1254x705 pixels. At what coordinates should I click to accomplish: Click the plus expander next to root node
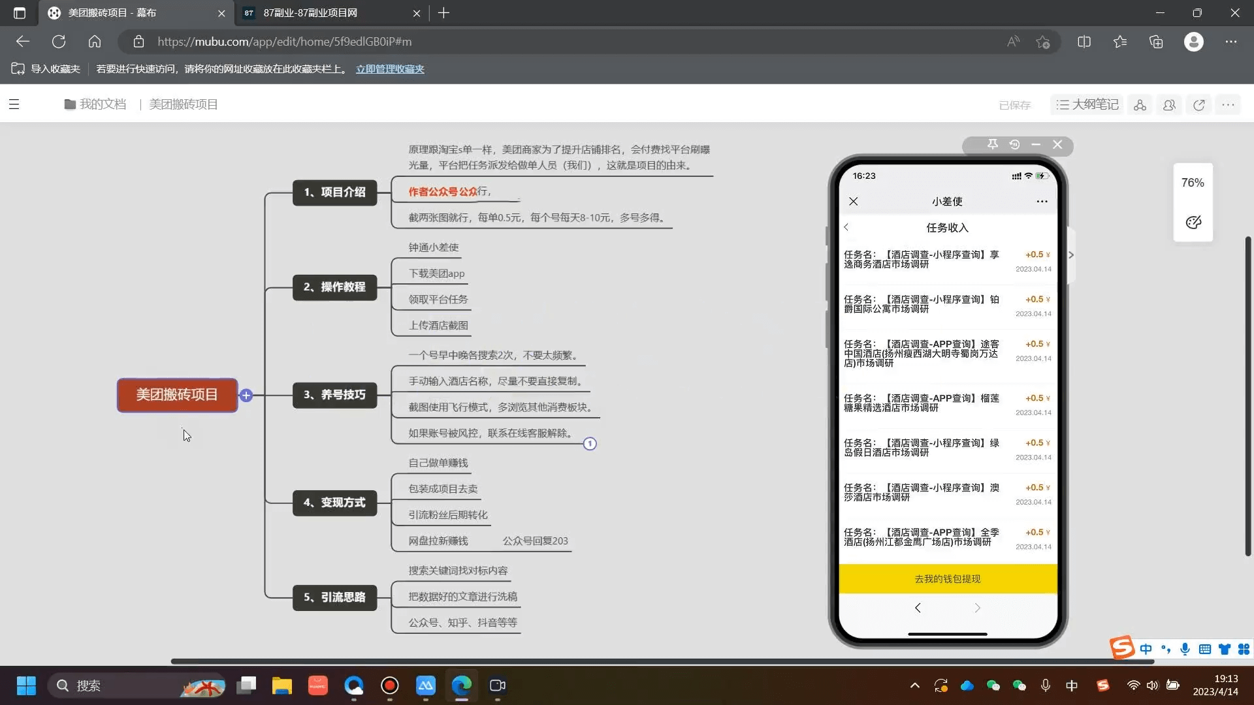246,395
